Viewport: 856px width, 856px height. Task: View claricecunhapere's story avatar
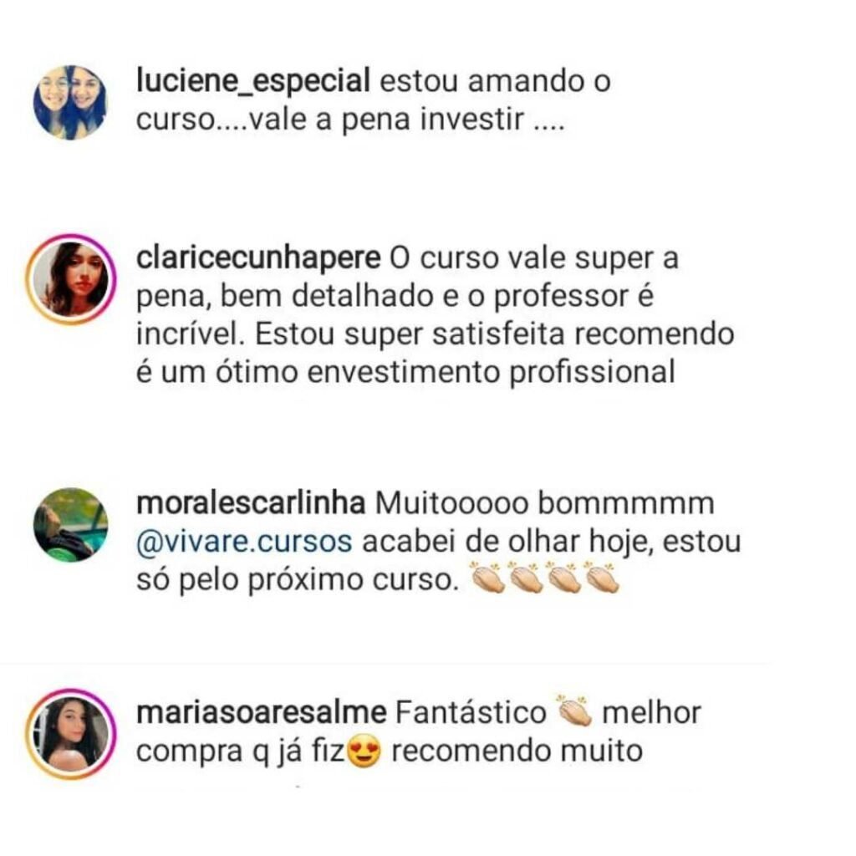tap(71, 279)
